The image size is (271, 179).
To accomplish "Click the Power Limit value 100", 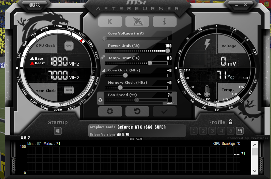I will tap(168, 46).
